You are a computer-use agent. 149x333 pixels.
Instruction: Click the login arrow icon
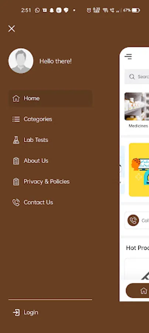(16, 312)
